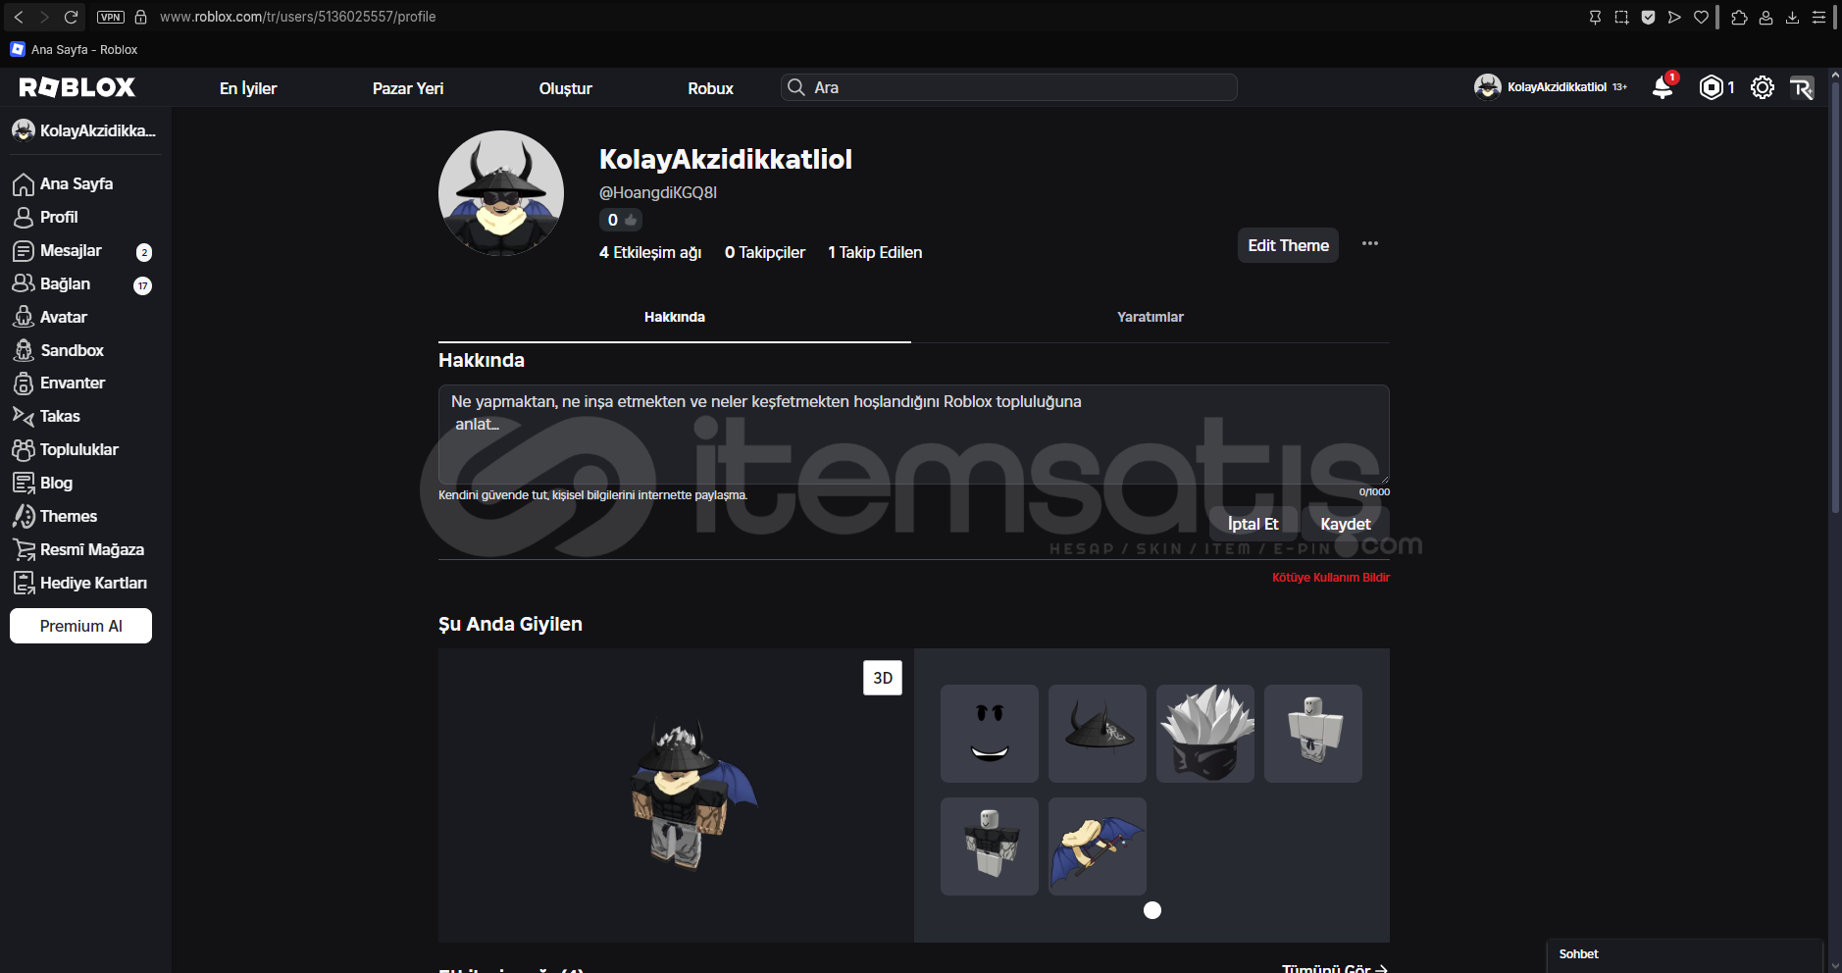
Task: Click the KolayAkzidikka... username in the sidebar
Action: pyautogui.click(x=98, y=130)
